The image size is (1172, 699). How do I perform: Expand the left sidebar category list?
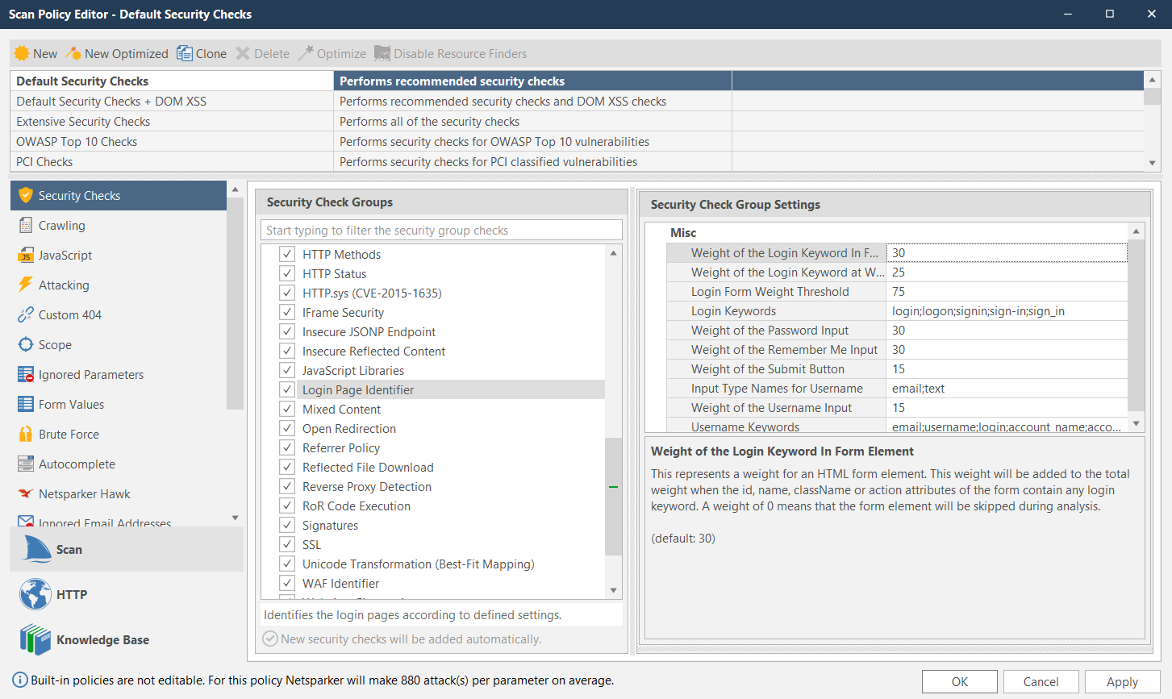[235, 518]
